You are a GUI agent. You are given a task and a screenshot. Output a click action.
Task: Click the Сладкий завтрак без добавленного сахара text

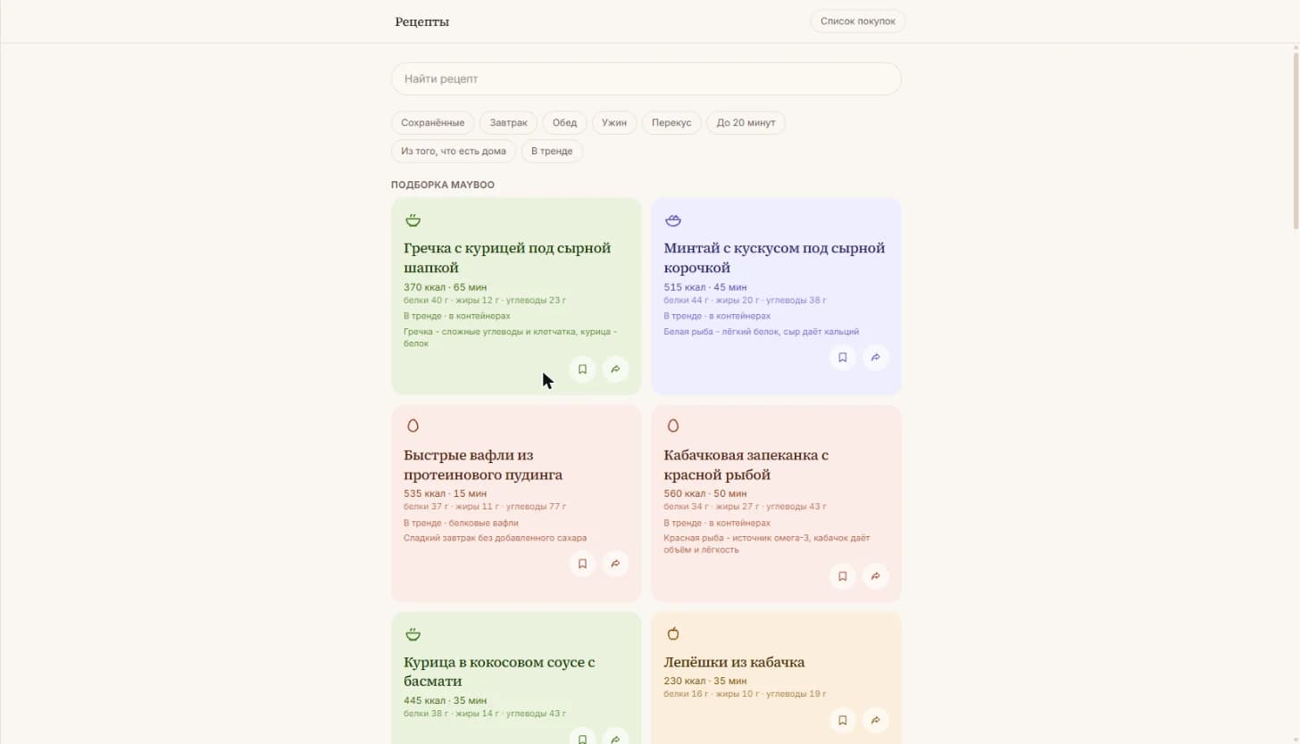click(x=496, y=538)
